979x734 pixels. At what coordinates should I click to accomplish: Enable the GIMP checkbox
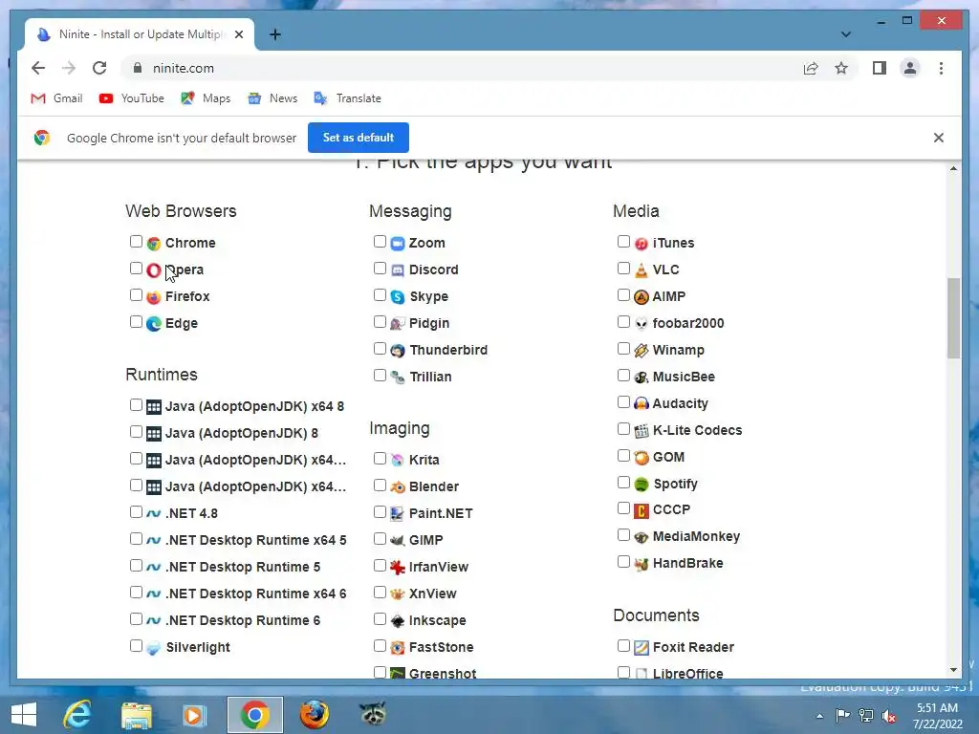(380, 539)
